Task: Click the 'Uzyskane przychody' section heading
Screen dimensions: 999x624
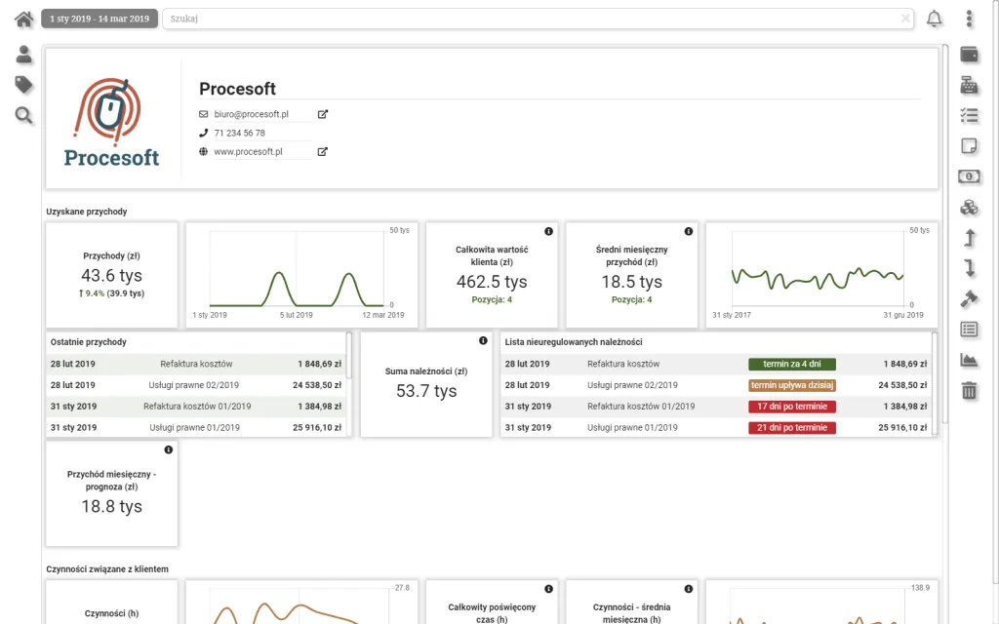Action: pos(87,212)
